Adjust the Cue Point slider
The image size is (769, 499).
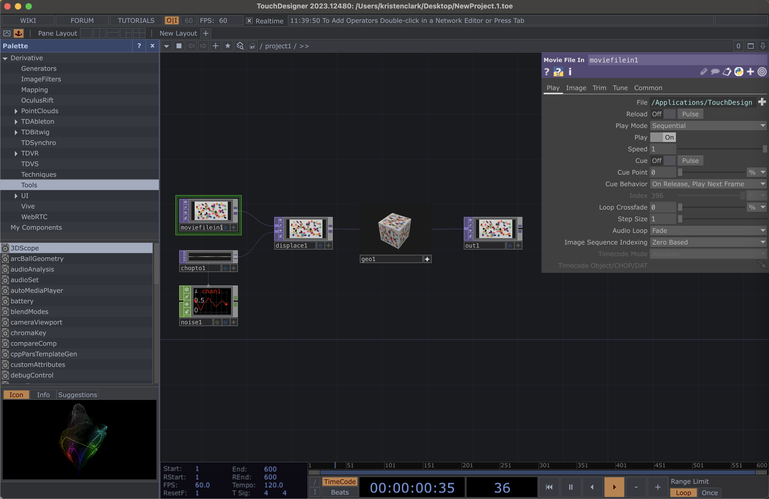680,172
